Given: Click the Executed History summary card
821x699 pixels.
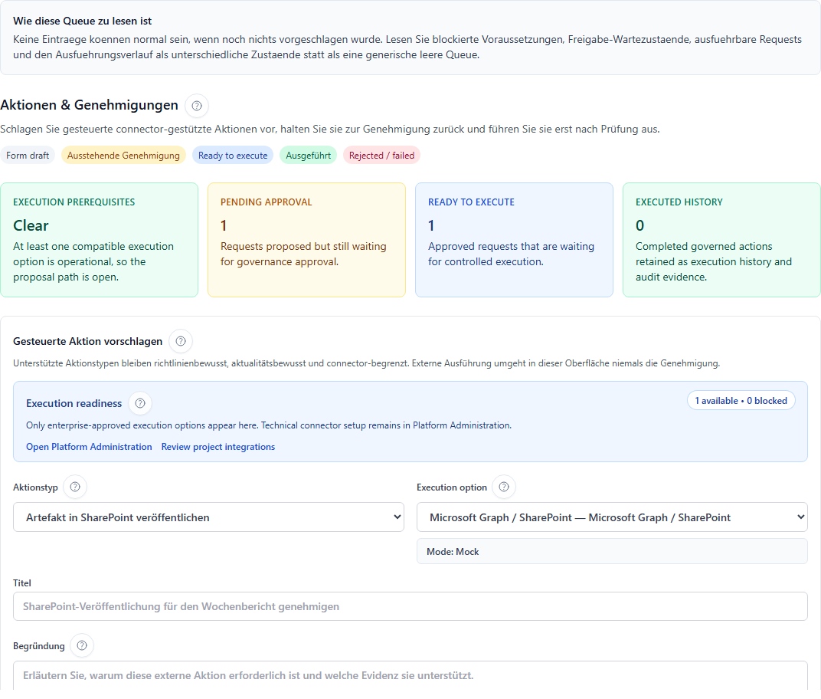Looking at the screenshot, I should [721, 239].
